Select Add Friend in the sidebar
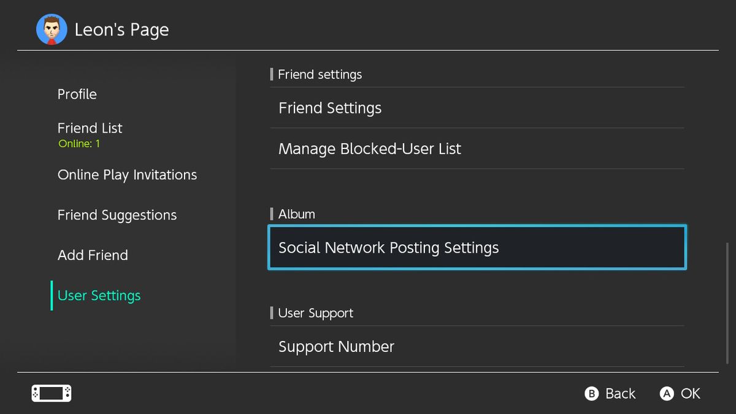The image size is (736, 414). pos(93,255)
